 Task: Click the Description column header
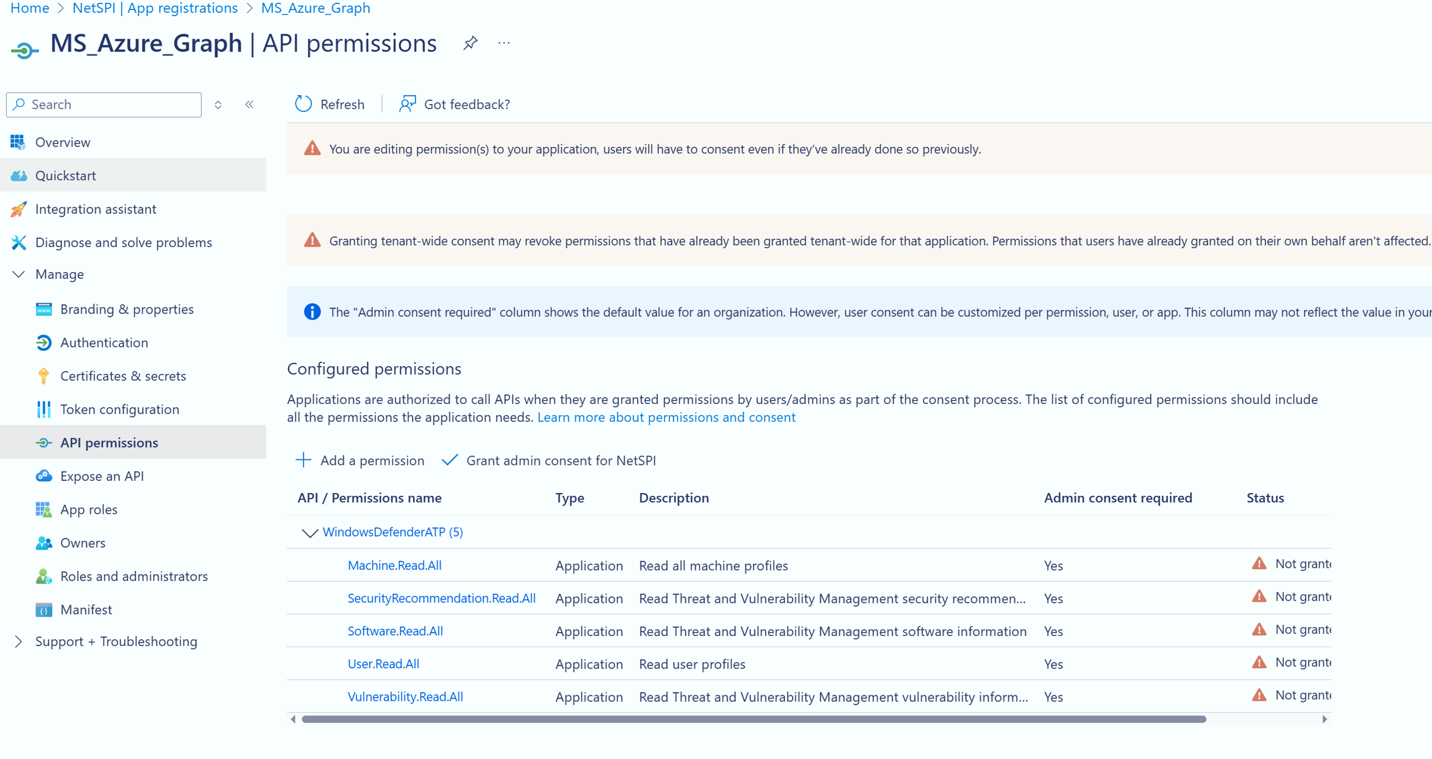[x=674, y=498]
